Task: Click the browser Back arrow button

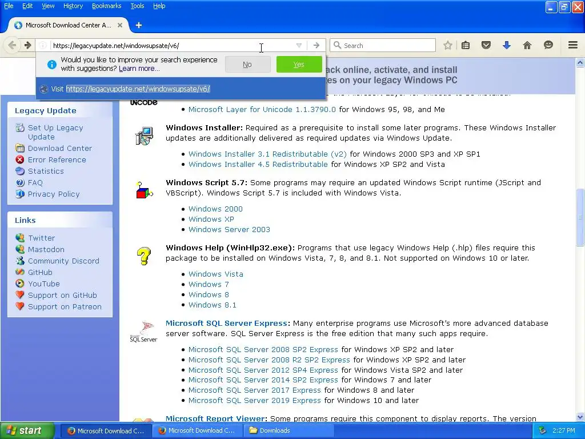Action: click(12, 45)
